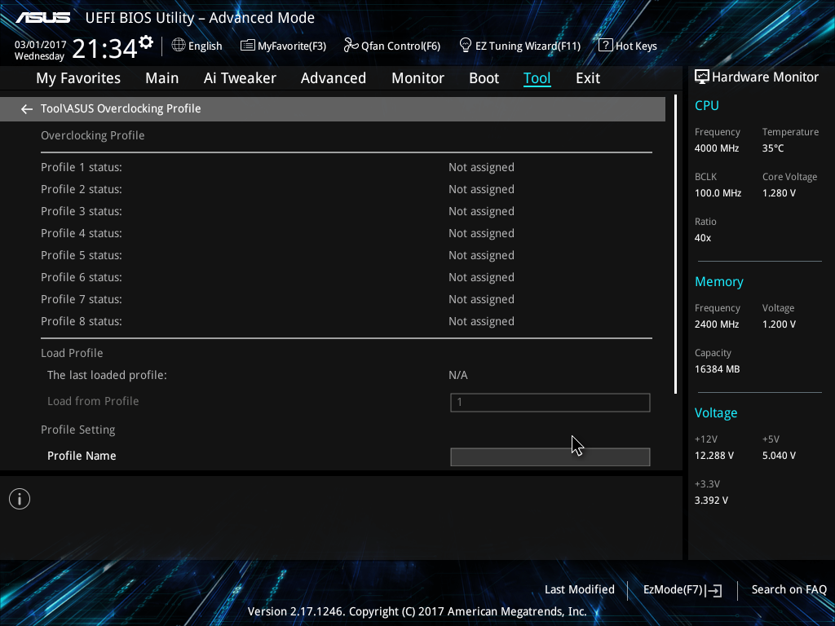
Task: Click the EZ Tuning Wizard bulb icon
Action: 466,46
